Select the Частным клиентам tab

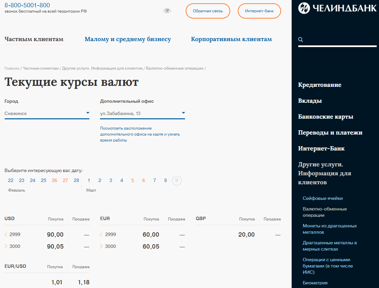[x=34, y=39]
